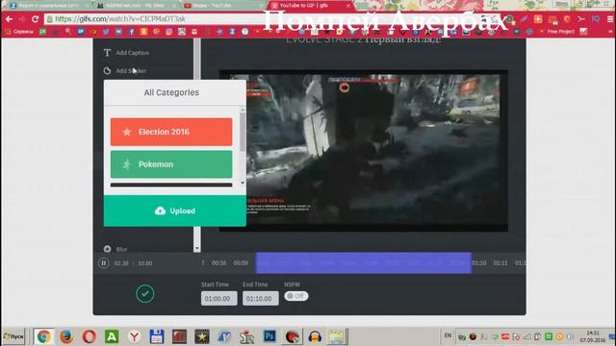Click the Пуск start button
The image size is (616, 346).
(x=13, y=336)
